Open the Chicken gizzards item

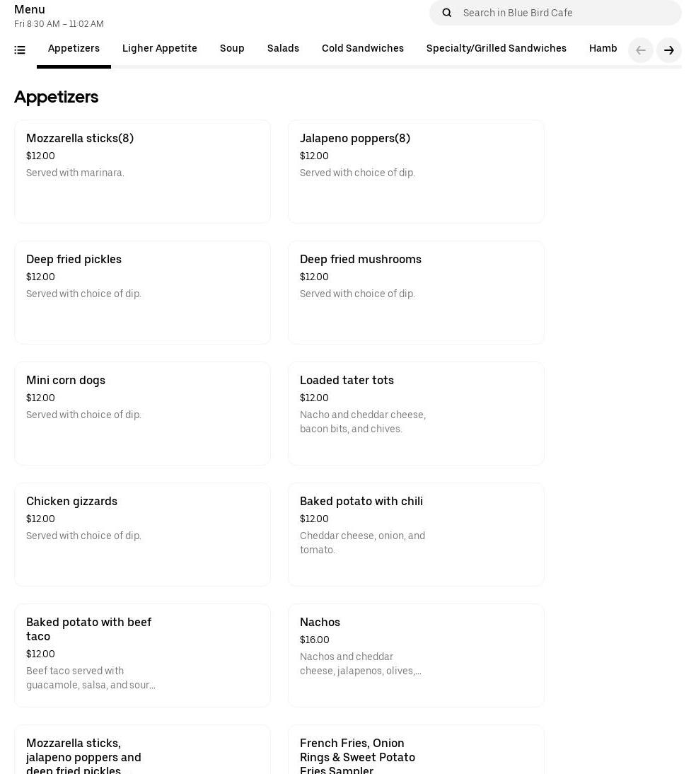tap(142, 534)
